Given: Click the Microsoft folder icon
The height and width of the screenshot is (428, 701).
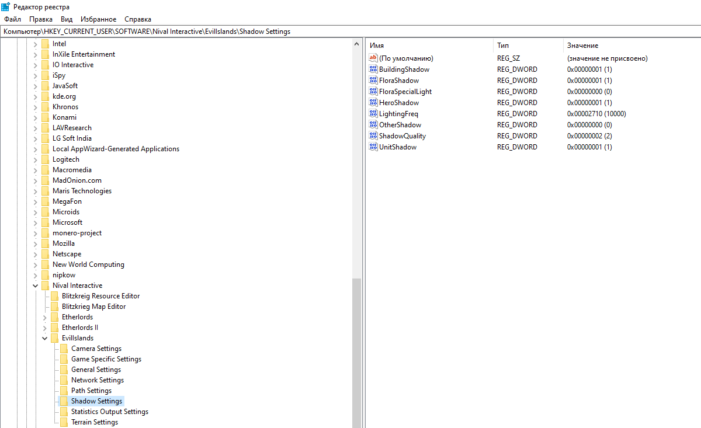Looking at the screenshot, I should point(46,222).
